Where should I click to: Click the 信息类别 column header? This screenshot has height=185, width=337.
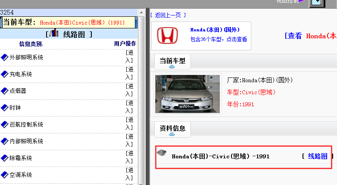31,44
